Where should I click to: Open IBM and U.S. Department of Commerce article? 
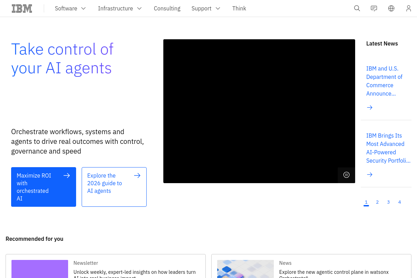[x=384, y=81]
